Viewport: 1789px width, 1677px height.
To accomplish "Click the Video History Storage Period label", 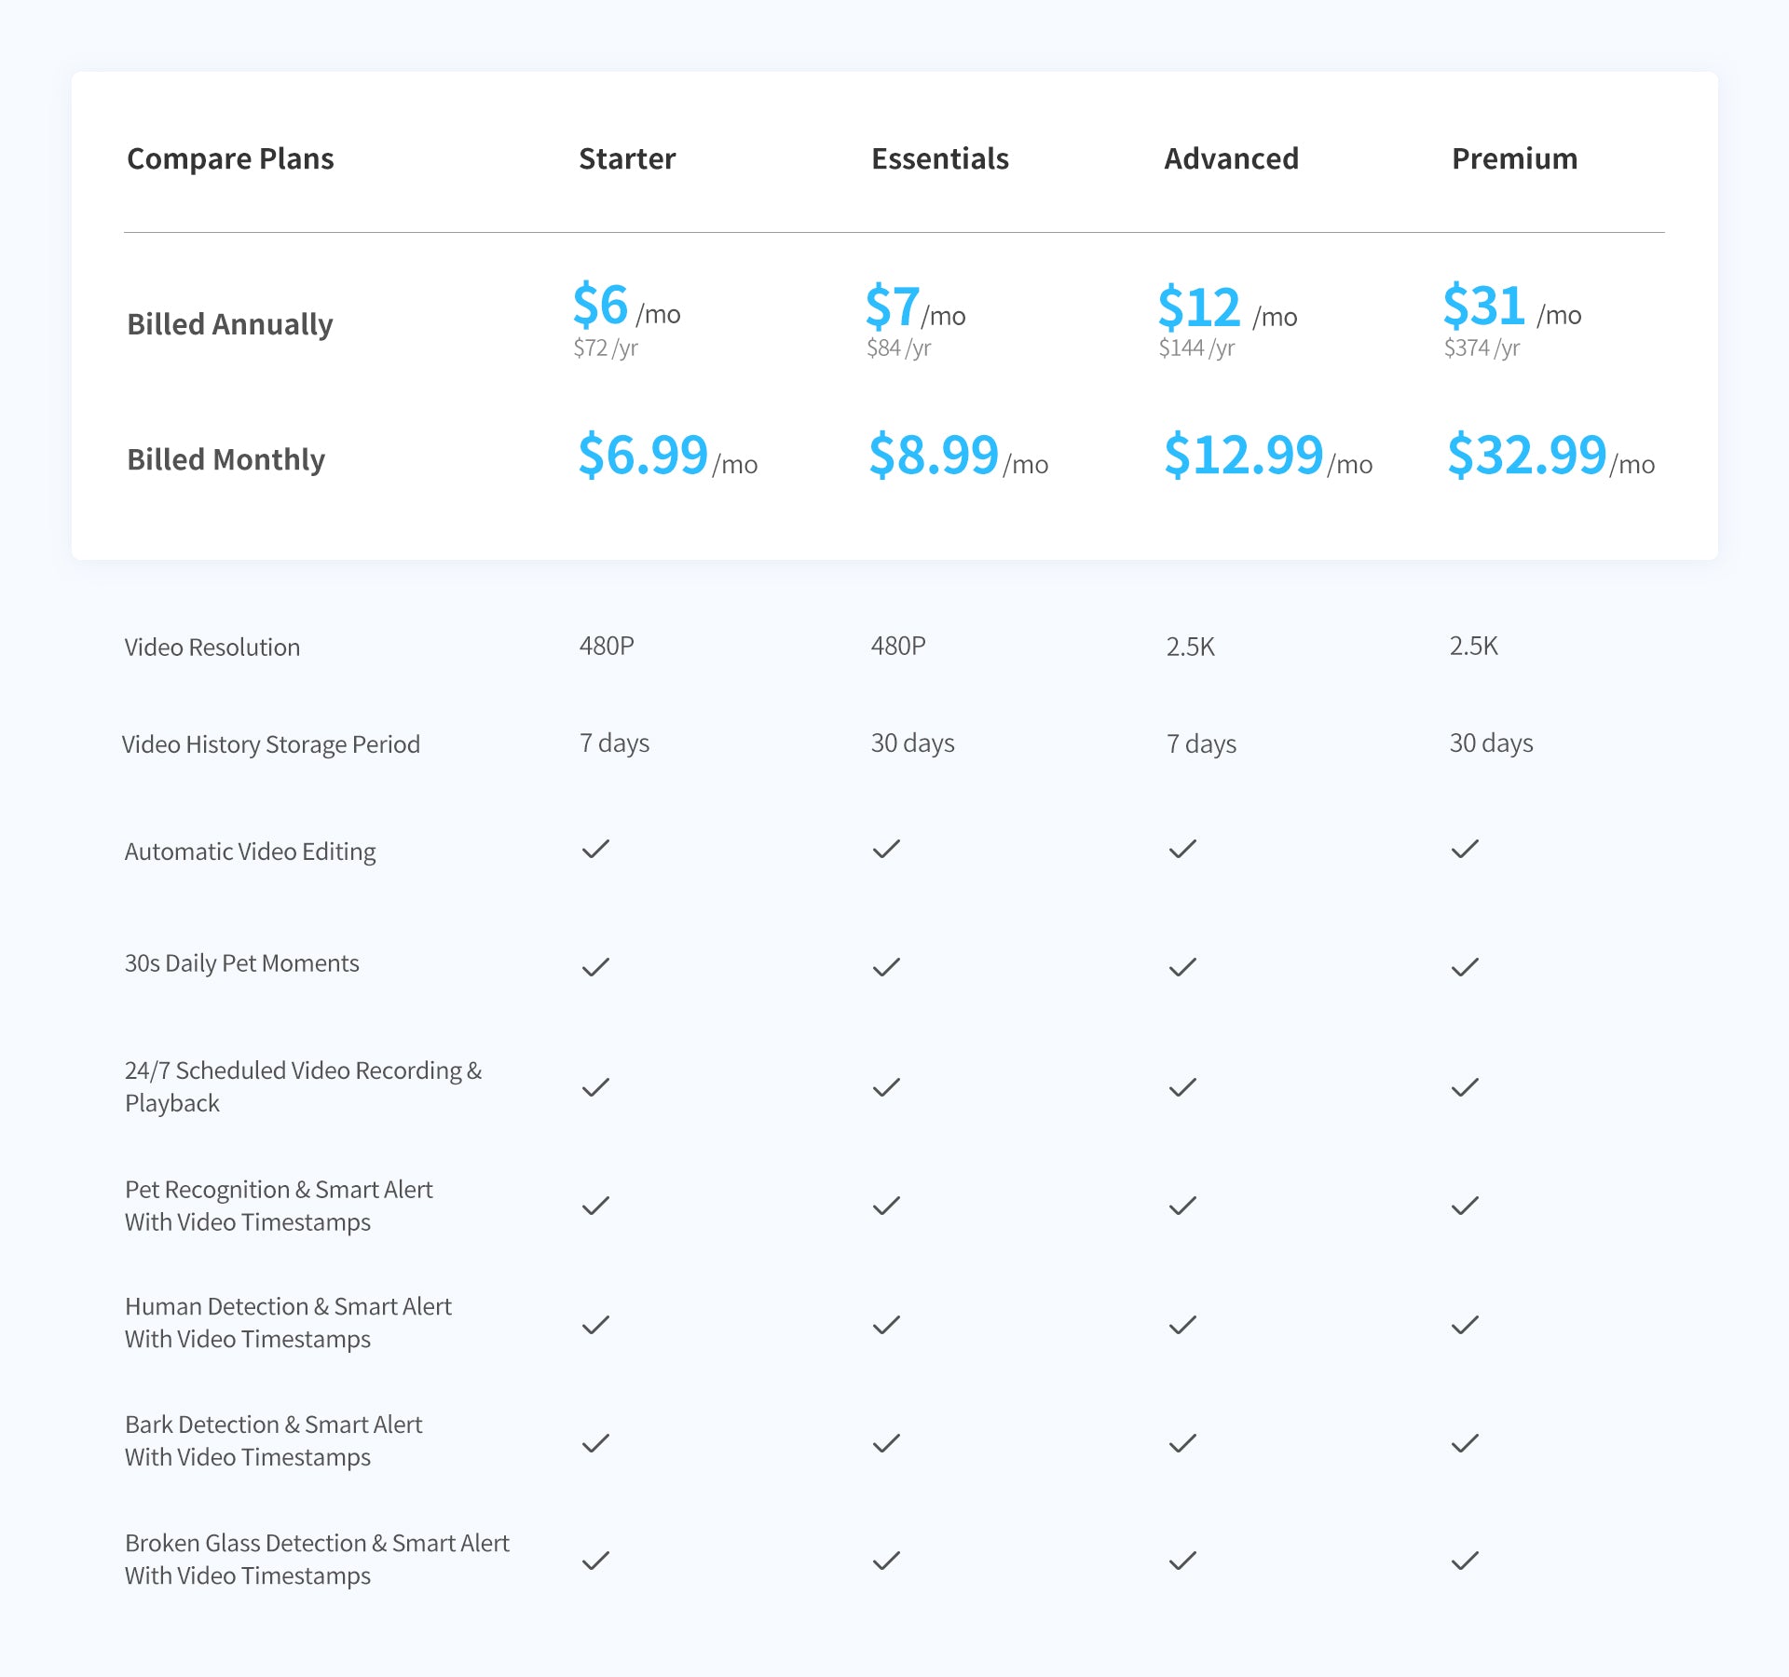I will (271, 744).
